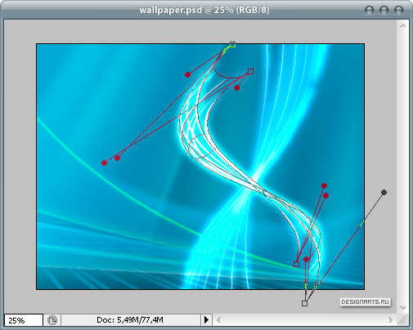The width and height of the screenshot is (413, 330).
Task: Click the middle window control button in title bar
Action: (x=384, y=11)
